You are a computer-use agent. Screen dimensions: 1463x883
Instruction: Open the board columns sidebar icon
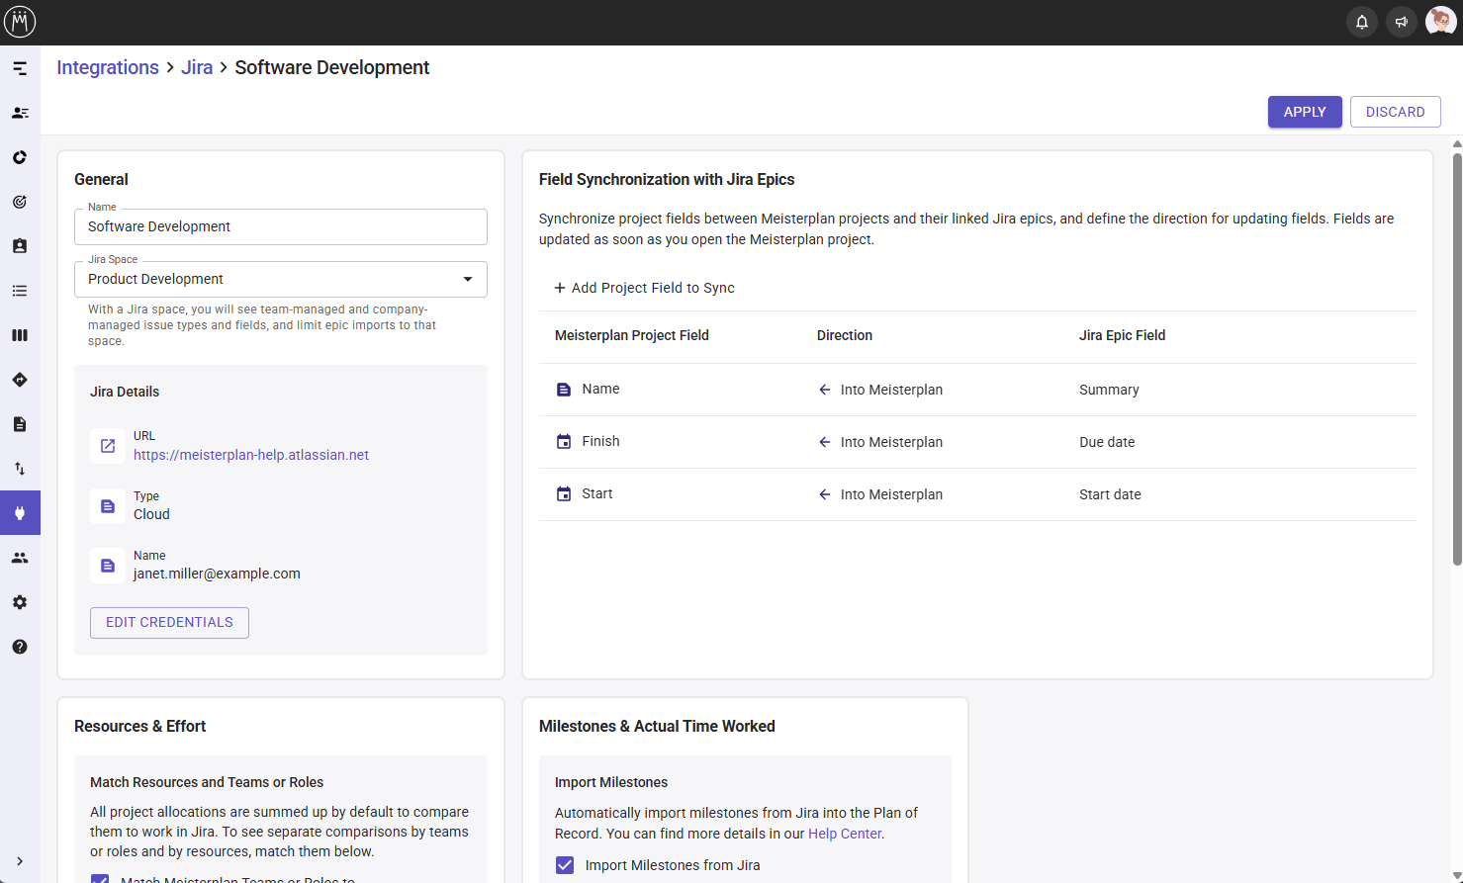pyautogui.click(x=20, y=335)
